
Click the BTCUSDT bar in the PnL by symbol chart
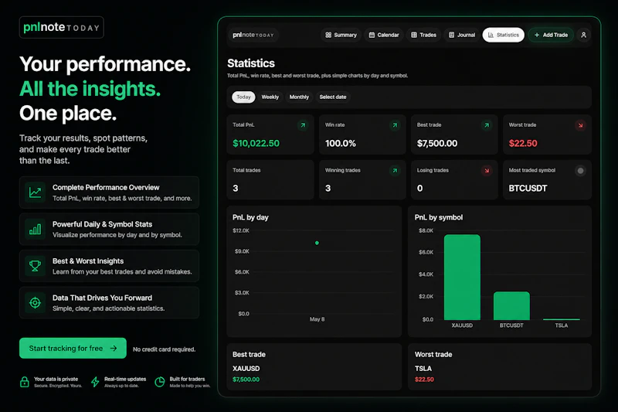(511, 305)
